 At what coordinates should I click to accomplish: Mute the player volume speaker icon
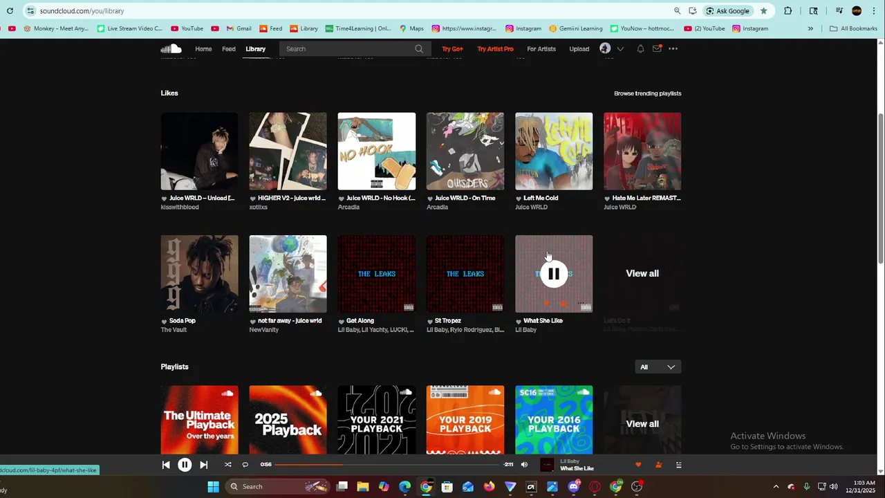point(524,465)
